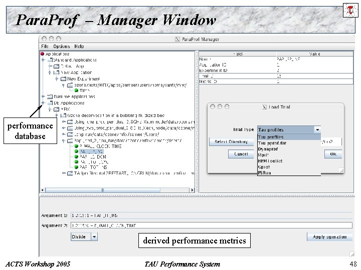Click the Standard Applications folder icon
The image size is (361, 270).
[x=50, y=60]
